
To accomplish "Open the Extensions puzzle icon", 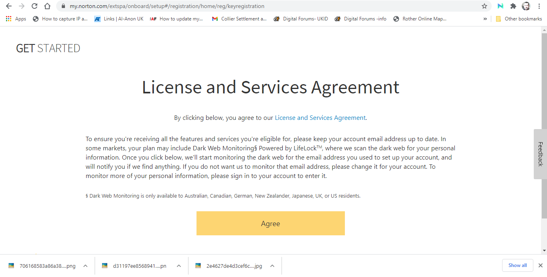I will 513,6.
